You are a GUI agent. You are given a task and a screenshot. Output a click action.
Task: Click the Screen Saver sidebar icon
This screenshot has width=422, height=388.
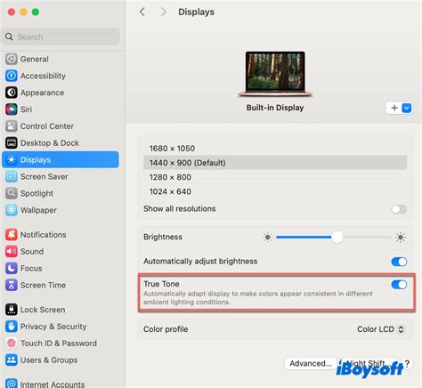tap(12, 176)
